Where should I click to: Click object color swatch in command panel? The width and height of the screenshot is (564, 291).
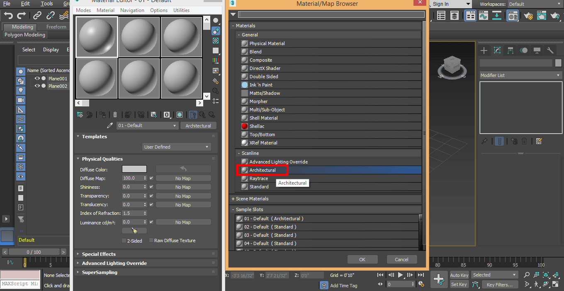coord(558,63)
